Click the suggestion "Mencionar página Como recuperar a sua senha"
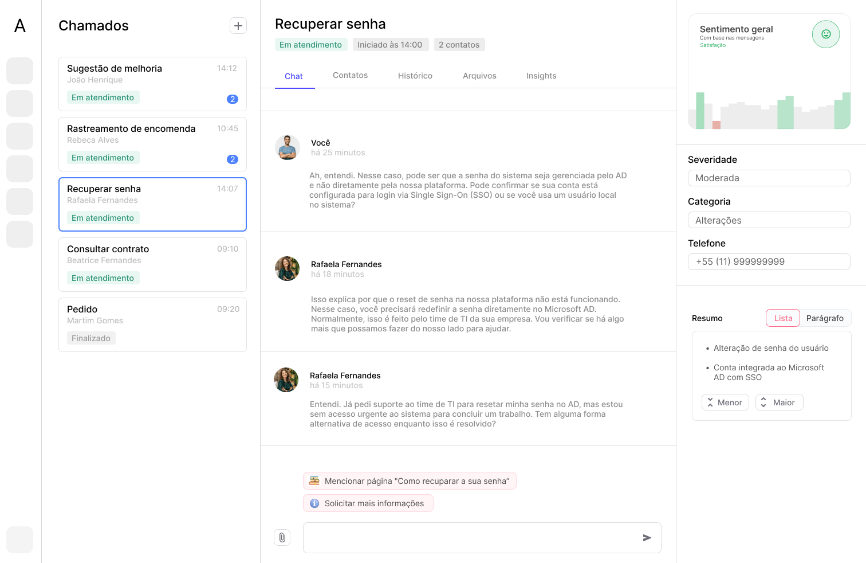The width and height of the screenshot is (866, 563). coord(409,480)
